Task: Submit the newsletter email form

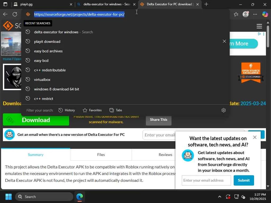Action: [244, 180]
